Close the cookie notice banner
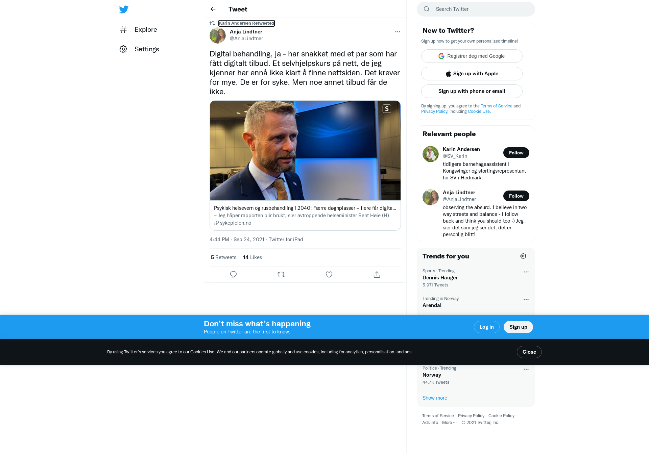This screenshot has width=649, height=453. click(529, 352)
